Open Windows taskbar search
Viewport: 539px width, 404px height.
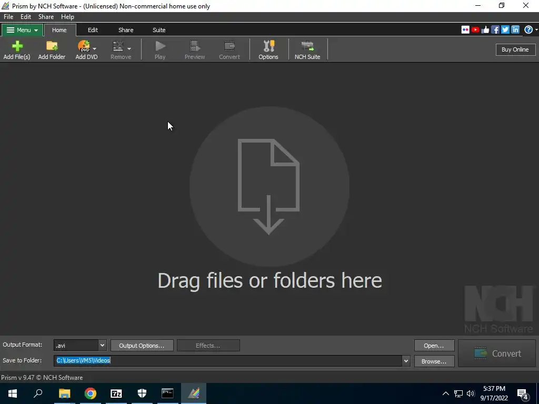38,393
